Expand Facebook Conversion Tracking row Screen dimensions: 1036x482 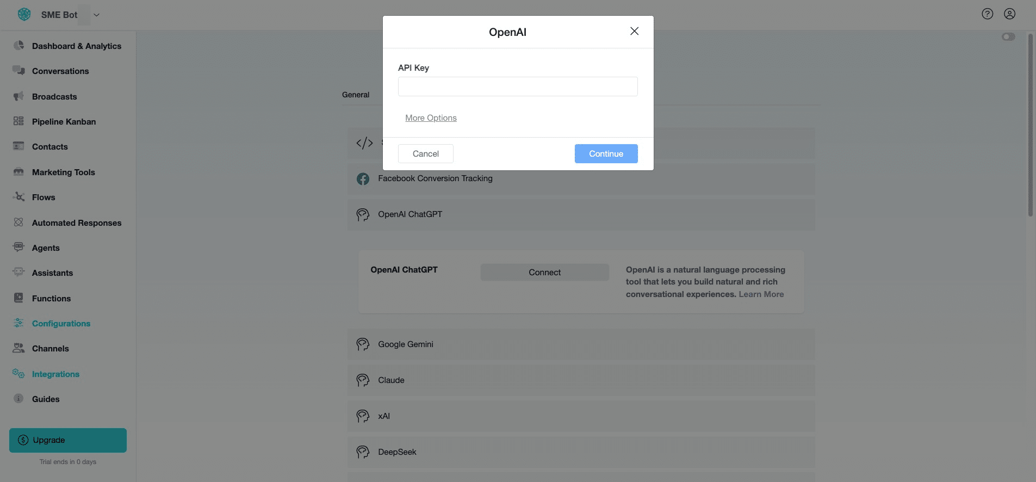pos(581,179)
